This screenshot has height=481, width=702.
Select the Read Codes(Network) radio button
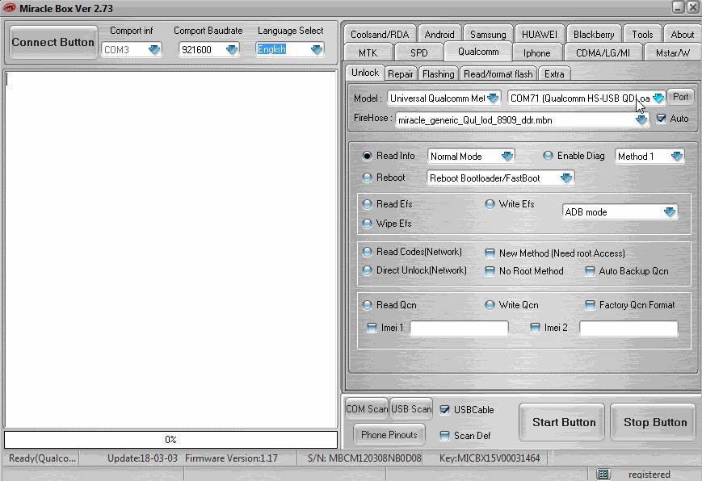pyautogui.click(x=367, y=252)
